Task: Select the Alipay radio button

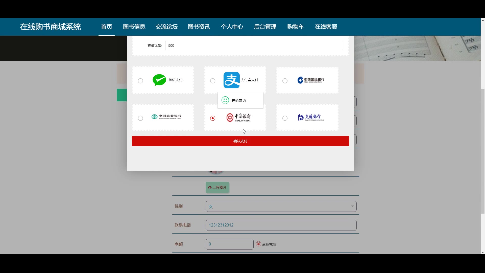Action: pyautogui.click(x=213, y=81)
